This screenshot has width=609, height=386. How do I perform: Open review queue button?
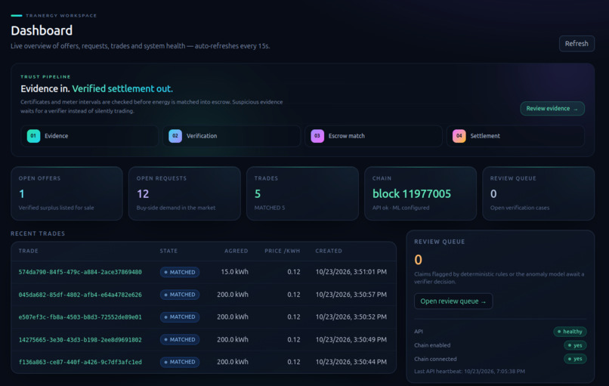pos(453,301)
